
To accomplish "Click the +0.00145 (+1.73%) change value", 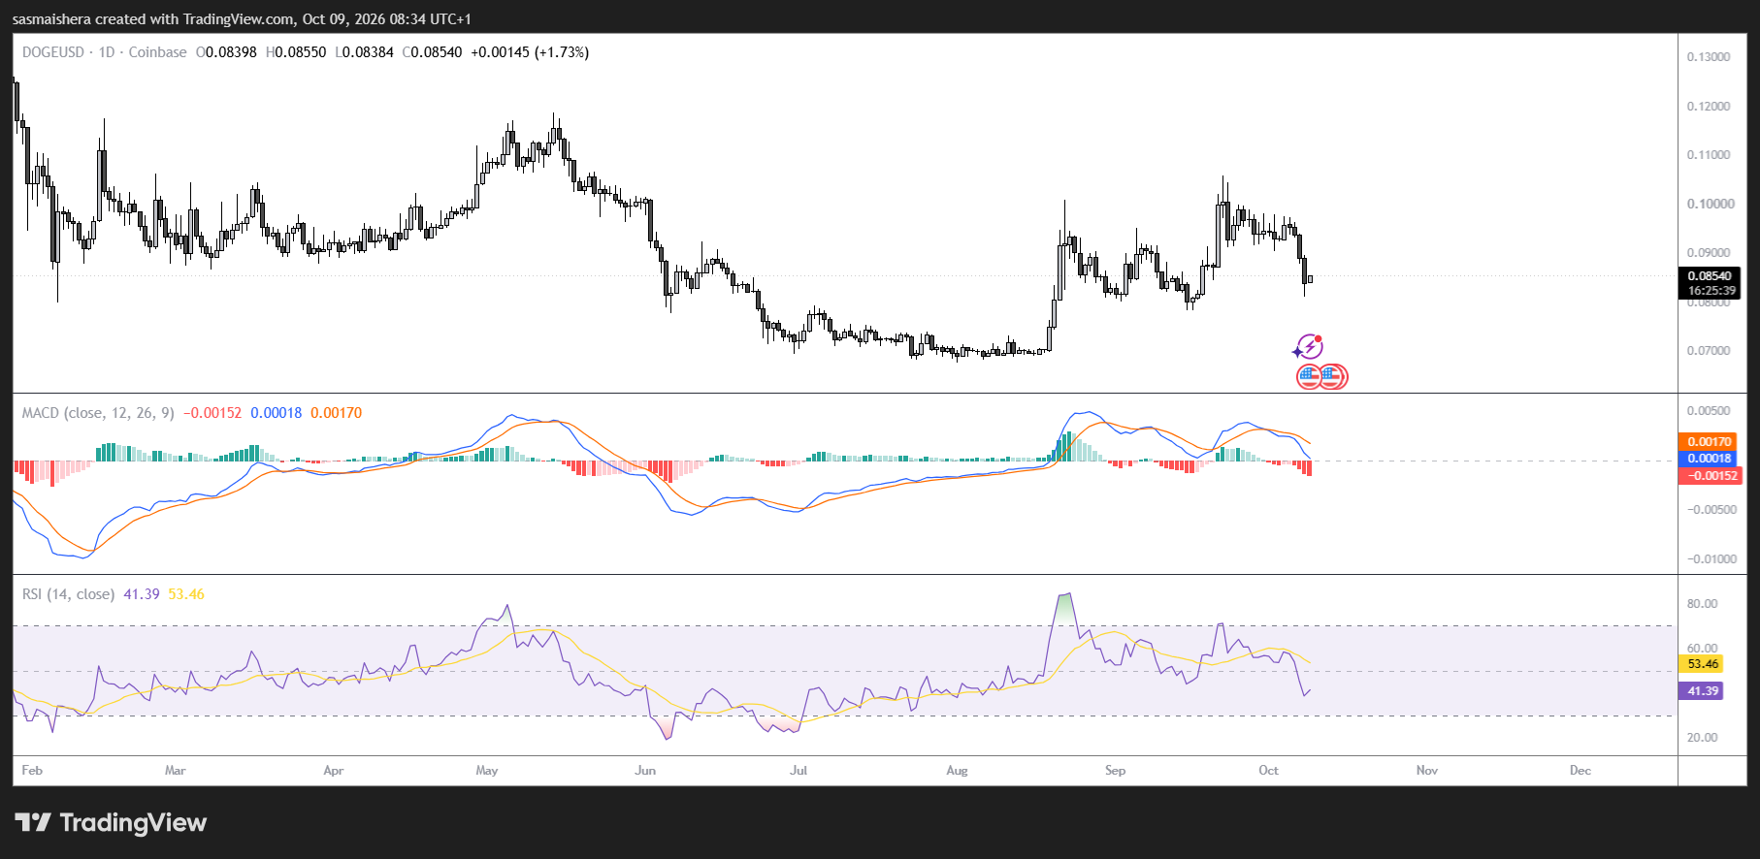I will click(x=530, y=52).
